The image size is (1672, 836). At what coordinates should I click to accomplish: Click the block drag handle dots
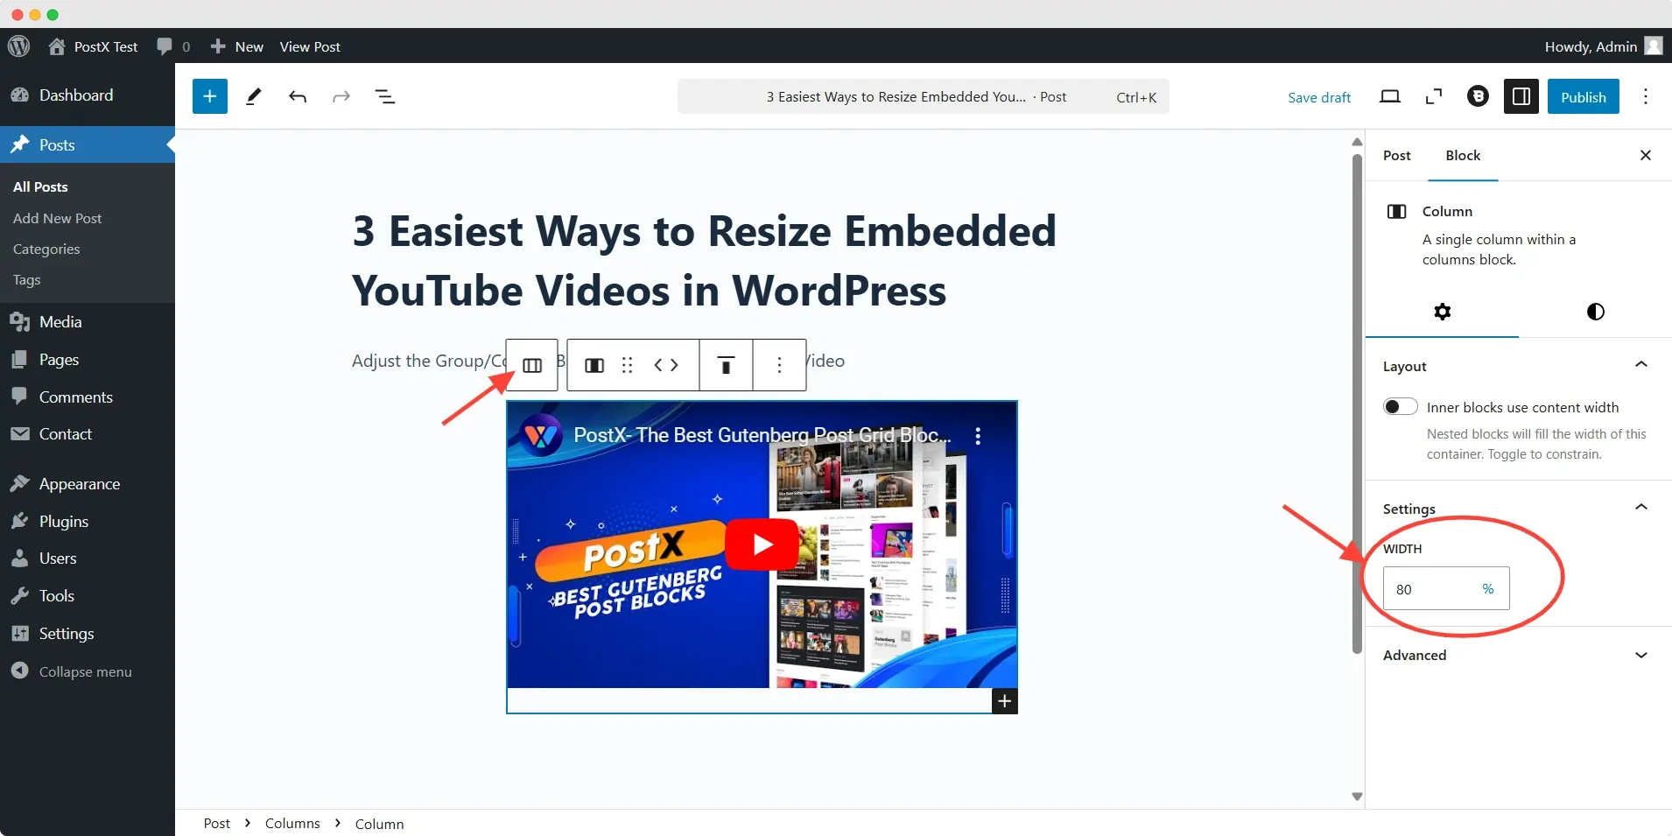(x=627, y=365)
